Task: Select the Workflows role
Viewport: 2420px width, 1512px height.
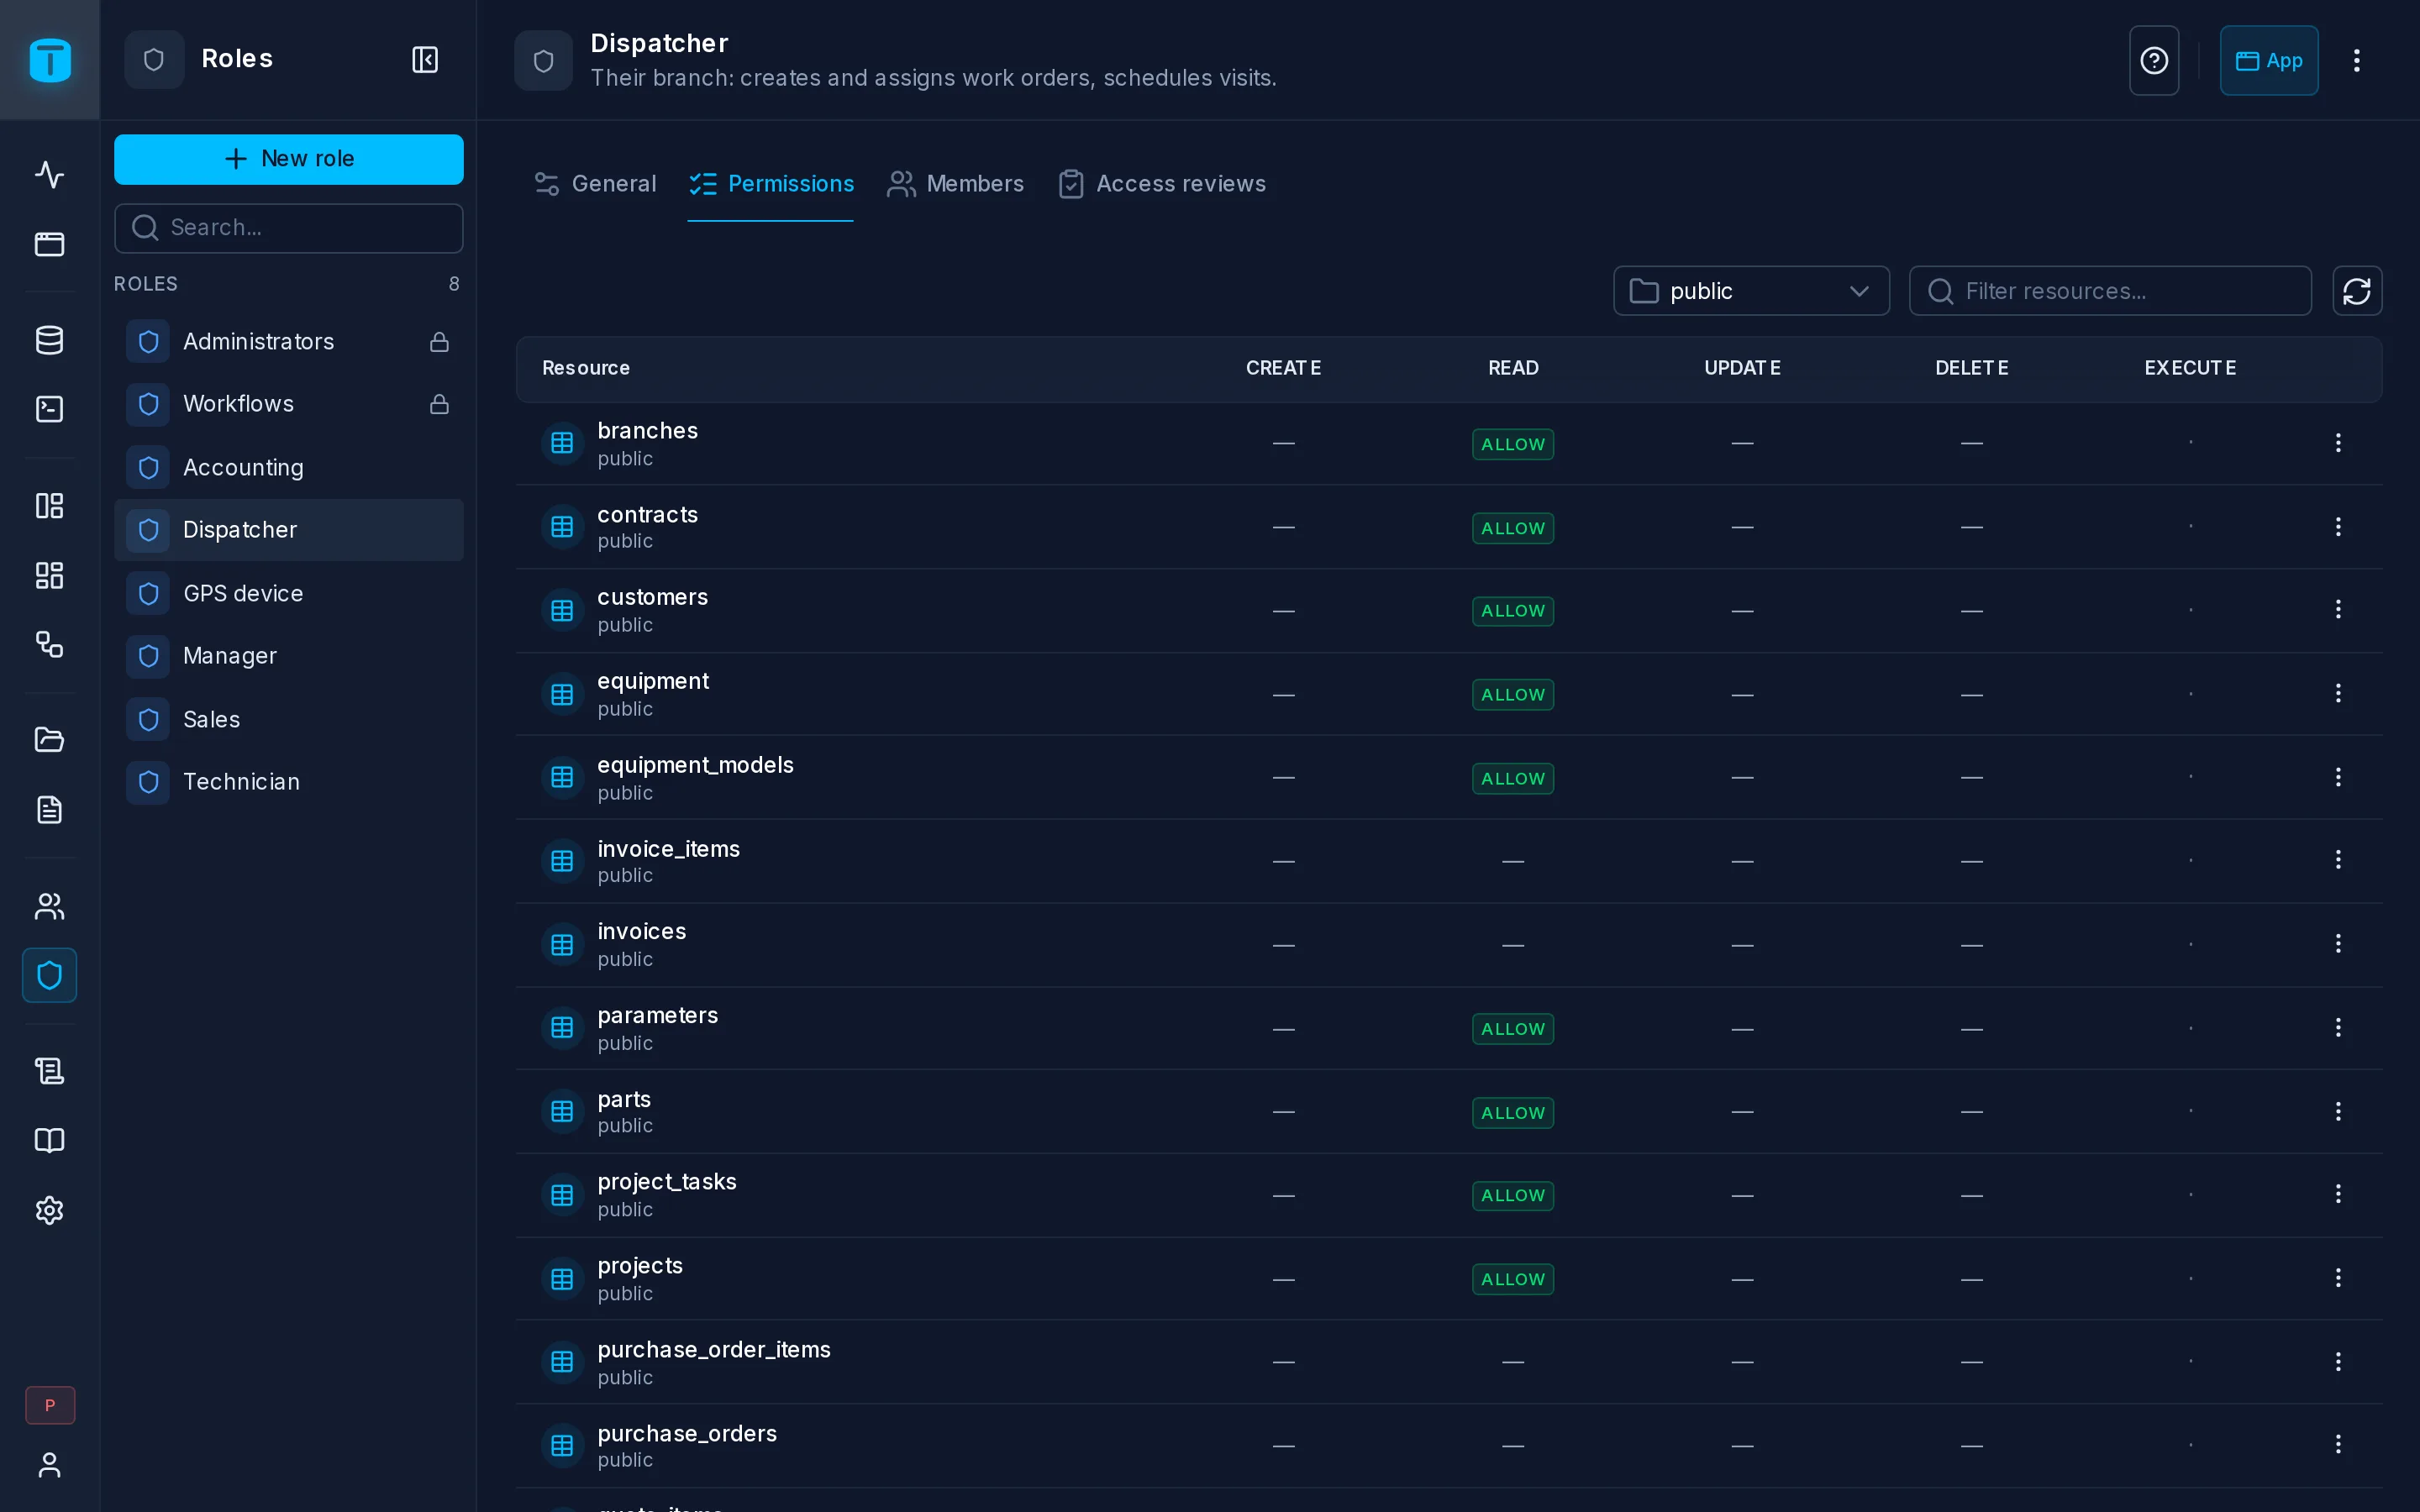Action: [289, 404]
